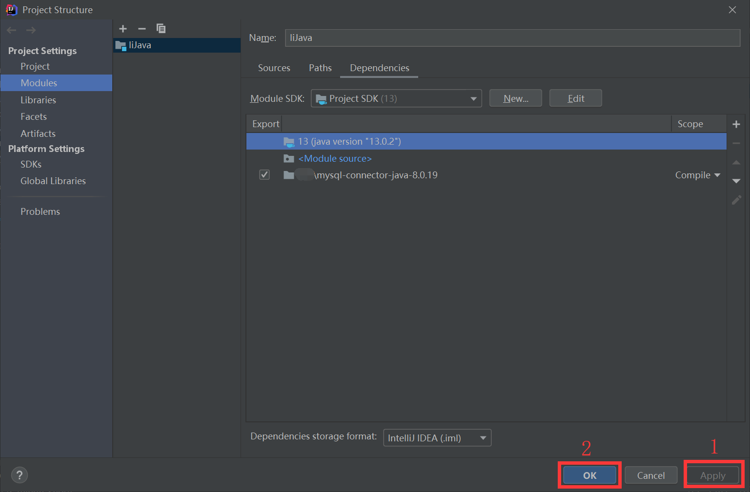Image resolution: width=750 pixels, height=492 pixels.
Task: Click the OK button
Action: [589, 475]
